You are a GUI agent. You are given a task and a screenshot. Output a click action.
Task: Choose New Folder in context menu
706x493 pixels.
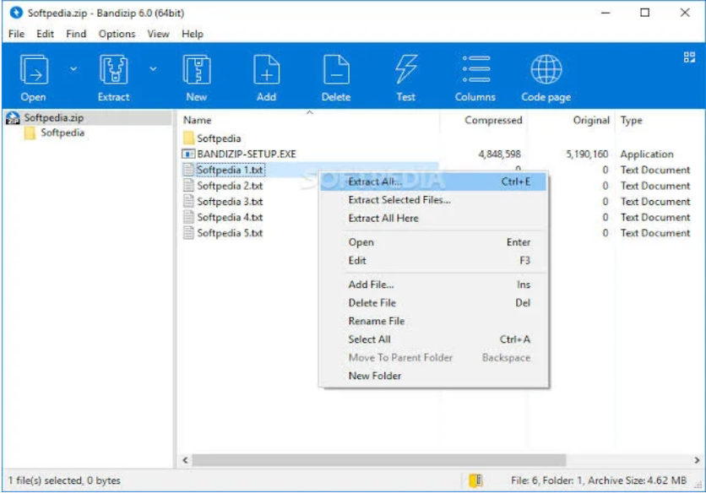coord(433,376)
